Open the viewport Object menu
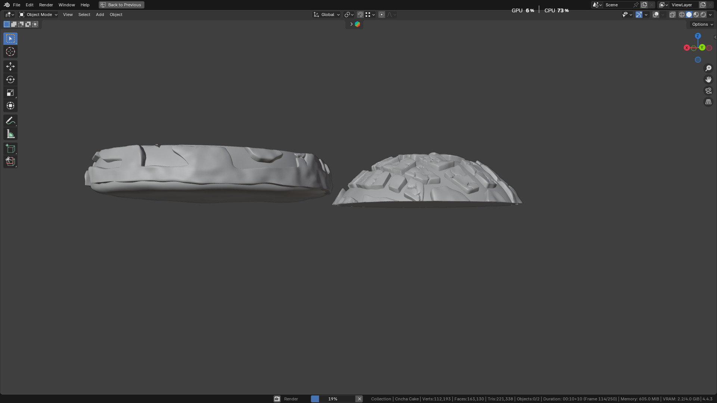The width and height of the screenshot is (717, 403). coord(116,15)
